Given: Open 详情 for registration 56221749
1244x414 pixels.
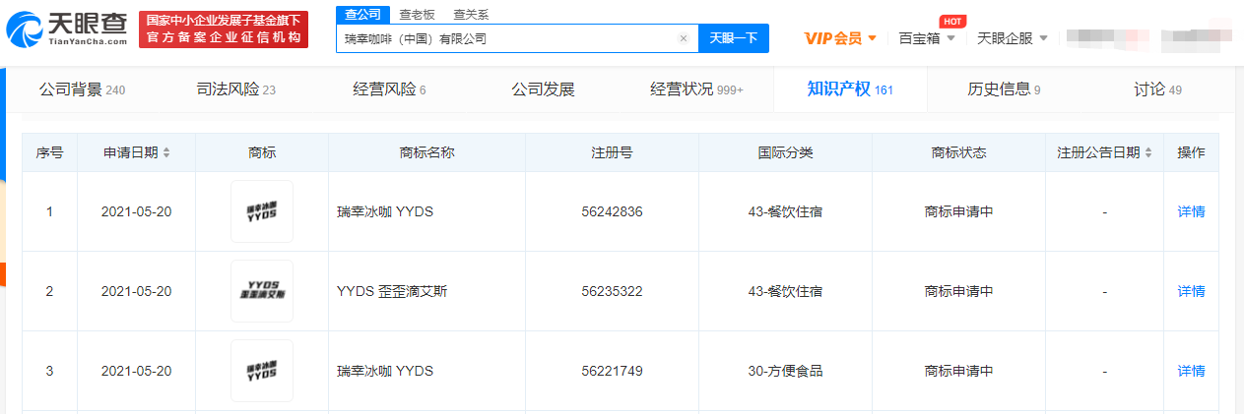Looking at the screenshot, I should [x=1191, y=371].
